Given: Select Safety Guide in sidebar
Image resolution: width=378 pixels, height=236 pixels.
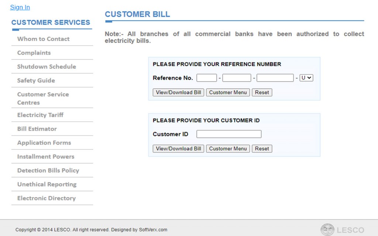Looking at the screenshot, I should pyautogui.click(x=36, y=80).
